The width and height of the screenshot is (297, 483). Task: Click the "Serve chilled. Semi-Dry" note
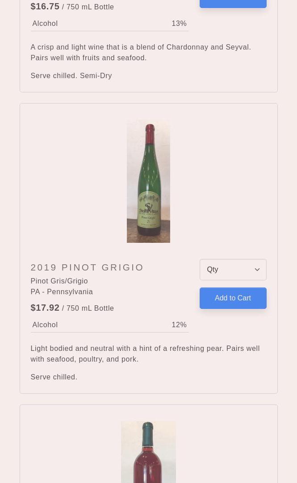click(x=71, y=75)
